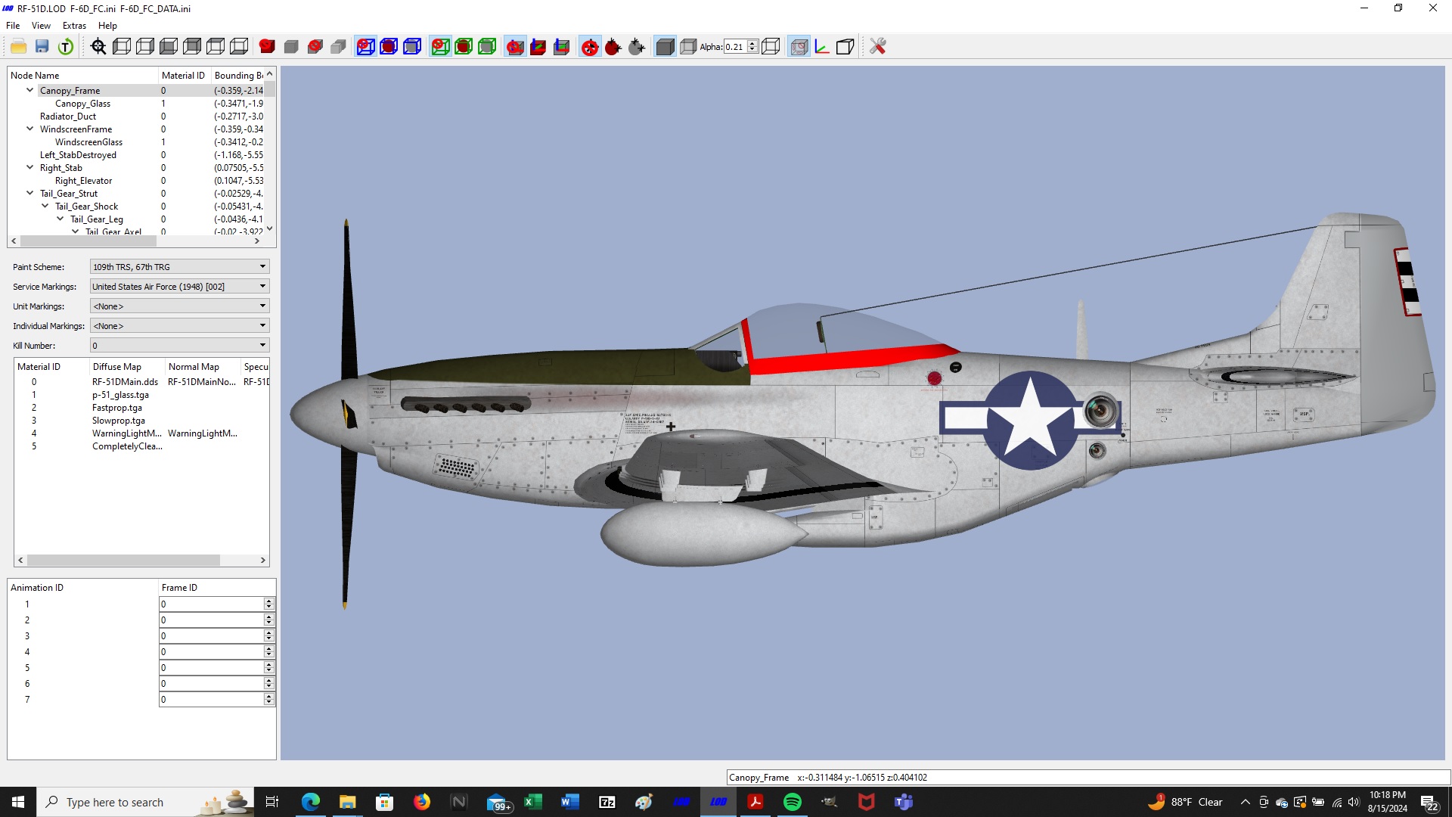
Task: Toggle the pink decal cube icon
Action: [x=799, y=47]
